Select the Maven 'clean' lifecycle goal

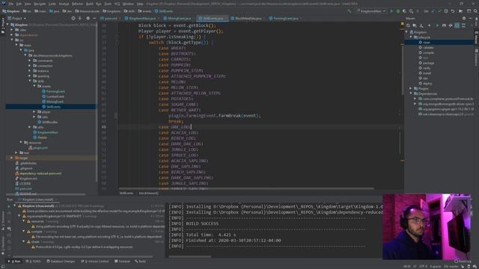point(427,43)
